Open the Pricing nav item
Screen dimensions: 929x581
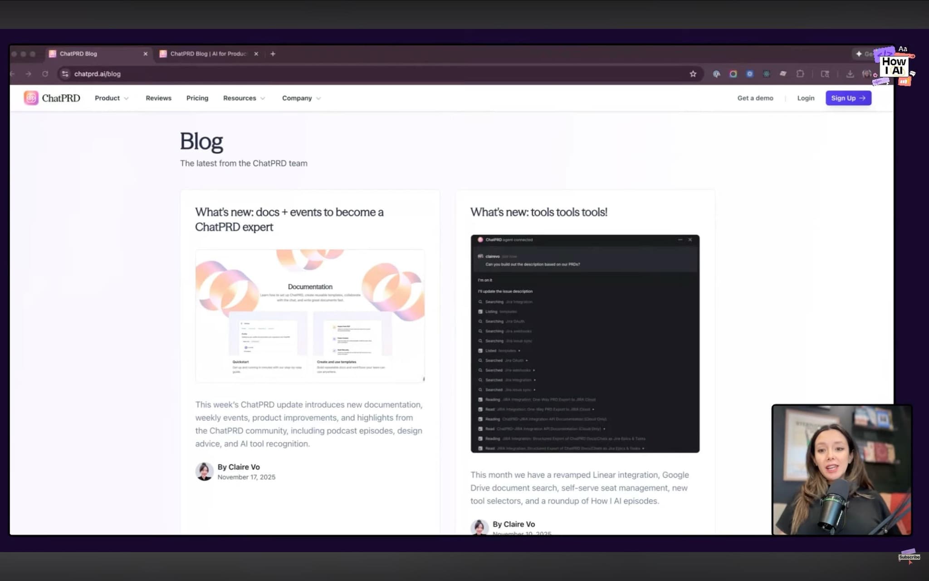tap(197, 98)
